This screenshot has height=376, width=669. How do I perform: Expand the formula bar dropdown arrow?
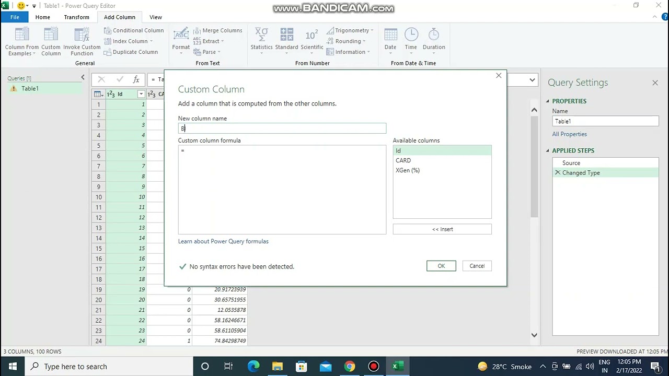click(532, 80)
